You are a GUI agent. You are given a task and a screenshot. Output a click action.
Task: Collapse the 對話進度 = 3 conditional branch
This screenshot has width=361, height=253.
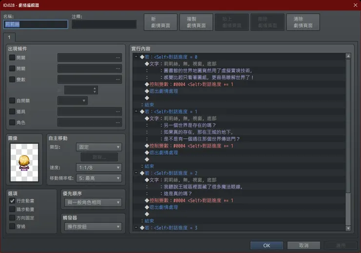[136, 227]
